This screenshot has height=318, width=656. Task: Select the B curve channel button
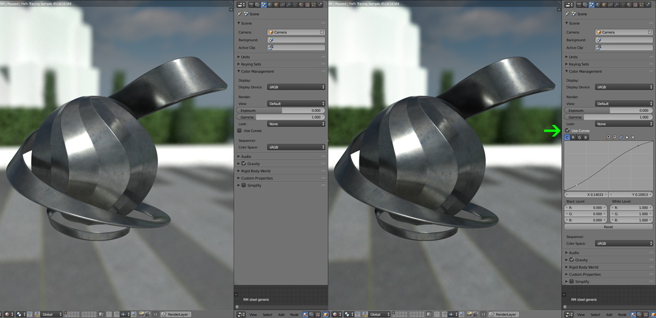click(x=586, y=137)
